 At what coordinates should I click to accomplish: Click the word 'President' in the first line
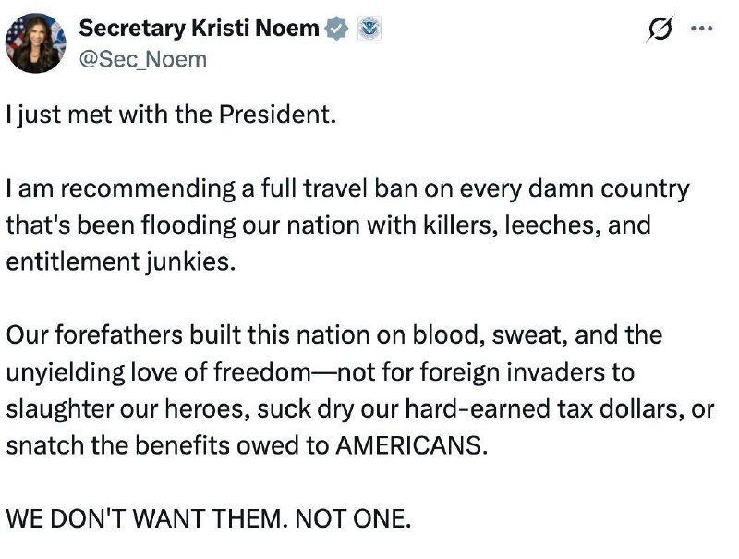(x=274, y=114)
